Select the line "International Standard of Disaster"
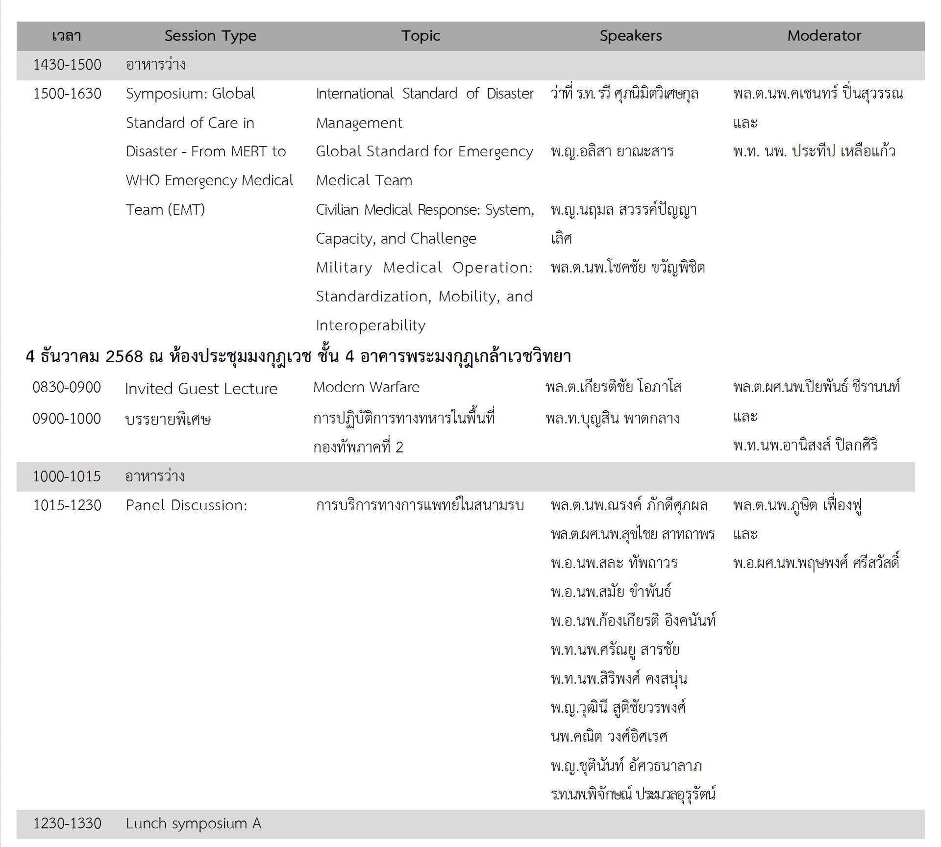 tap(424, 94)
